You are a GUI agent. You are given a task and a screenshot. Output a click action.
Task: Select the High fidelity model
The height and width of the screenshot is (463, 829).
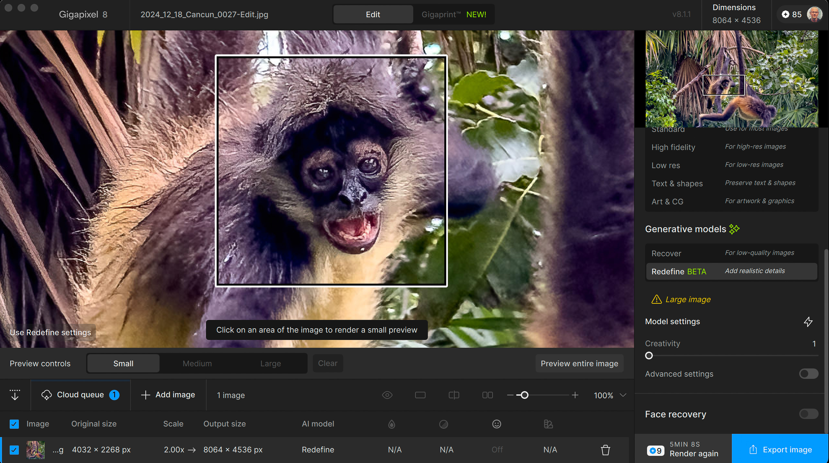pos(732,147)
